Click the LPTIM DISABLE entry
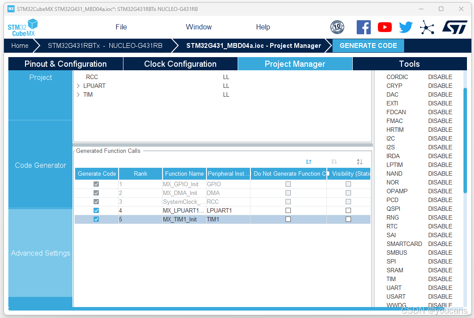Image resolution: width=474 pixels, height=318 pixels. 419,165
